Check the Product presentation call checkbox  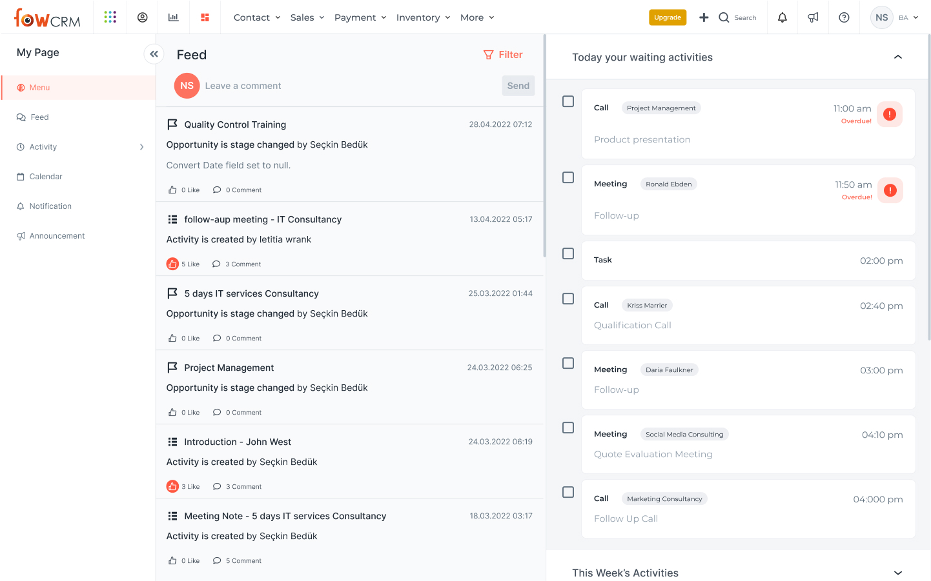(x=568, y=101)
